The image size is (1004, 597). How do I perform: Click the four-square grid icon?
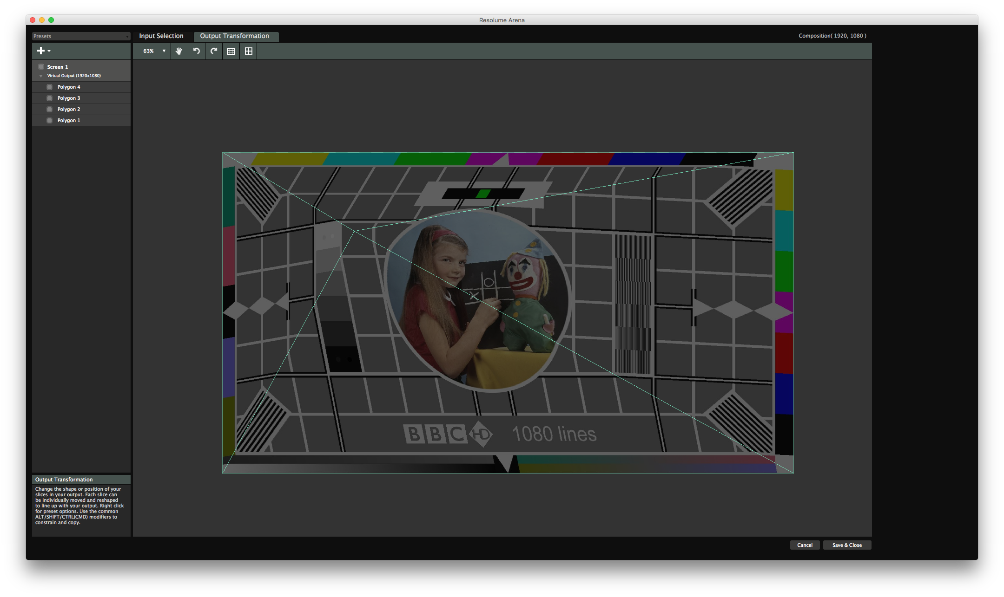pyautogui.click(x=249, y=51)
